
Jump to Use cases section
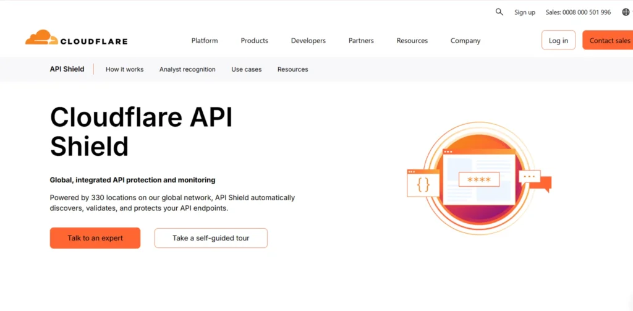tap(246, 69)
